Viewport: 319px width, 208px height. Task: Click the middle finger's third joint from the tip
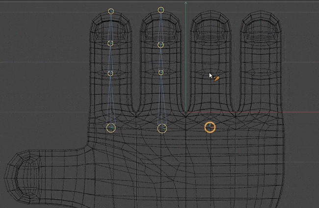[x=161, y=73]
